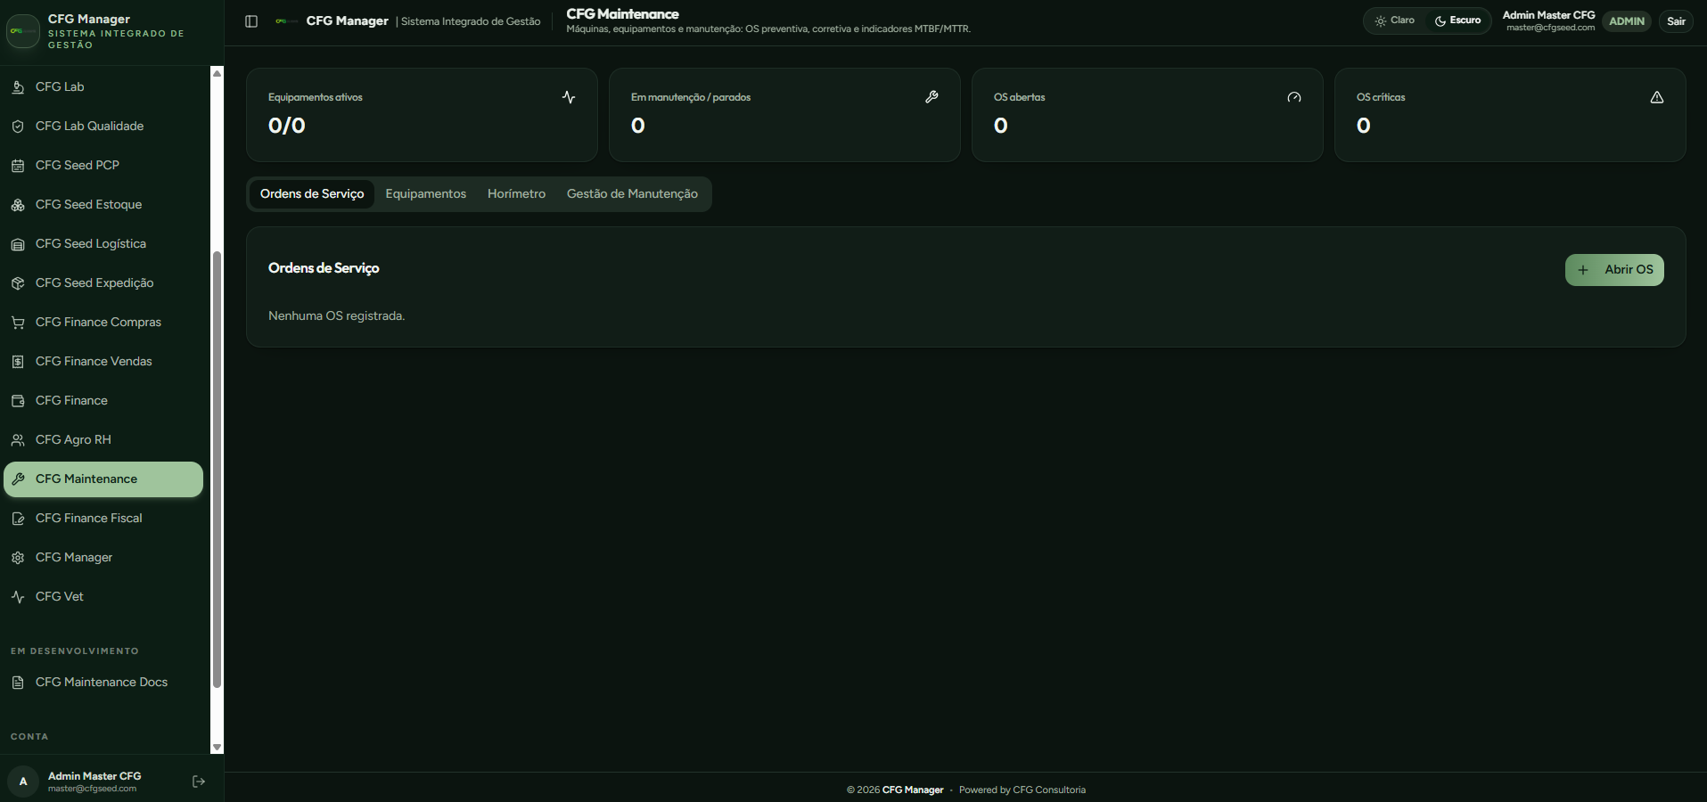Viewport: 1707px width, 802px height.
Task: Open the Horímetro tab
Action: point(516,194)
